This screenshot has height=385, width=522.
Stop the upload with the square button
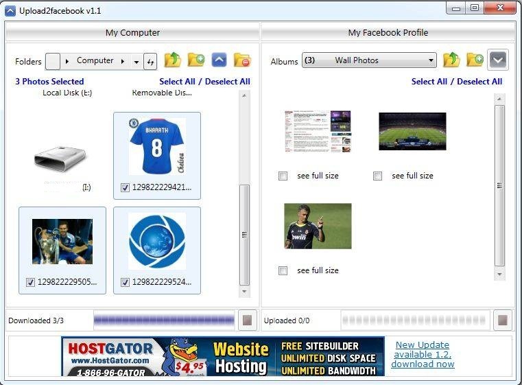click(x=502, y=320)
